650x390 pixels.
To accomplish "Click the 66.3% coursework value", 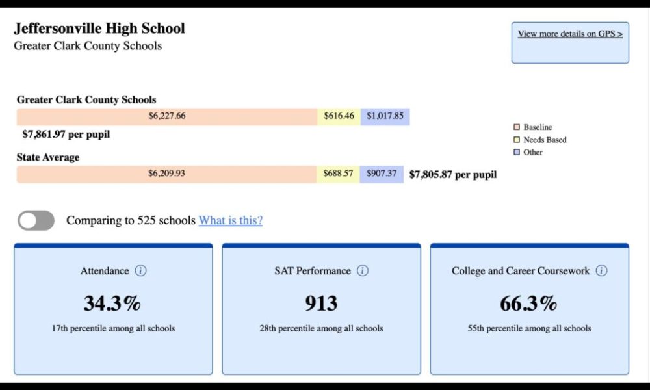I will tap(528, 304).
